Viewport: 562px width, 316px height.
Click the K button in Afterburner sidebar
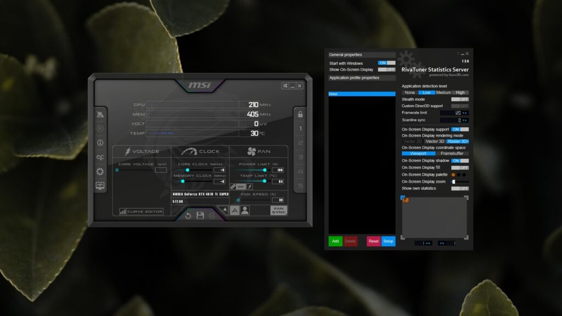pos(100,128)
